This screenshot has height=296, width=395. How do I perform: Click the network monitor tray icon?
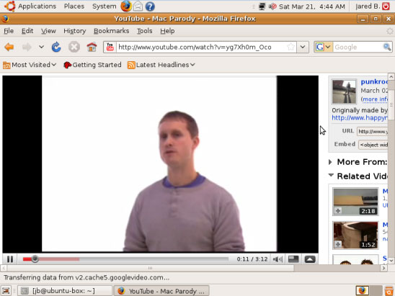point(262,6)
